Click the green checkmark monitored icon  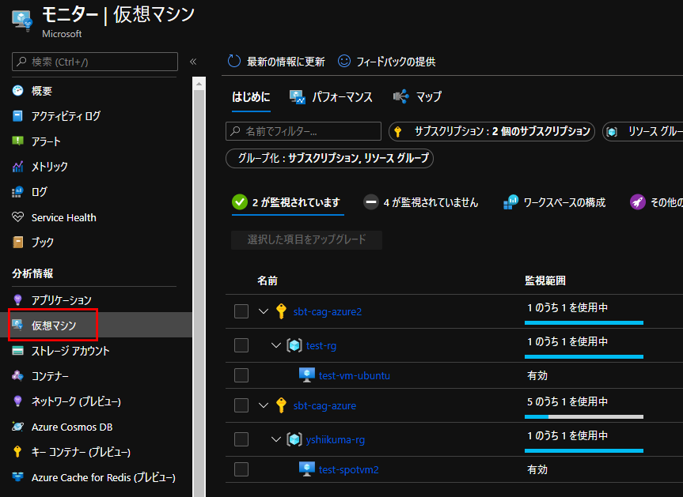click(x=240, y=201)
